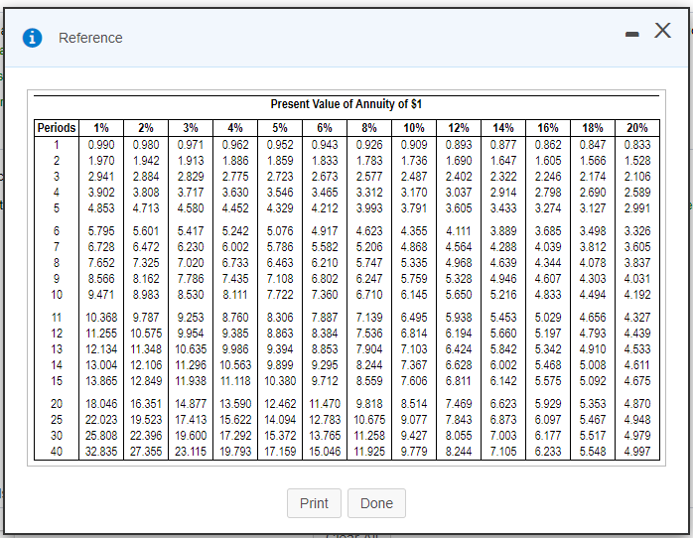The image size is (693, 538).
Task: Click cell value 5.575 in 16% column
Action: [x=548, y=381]
